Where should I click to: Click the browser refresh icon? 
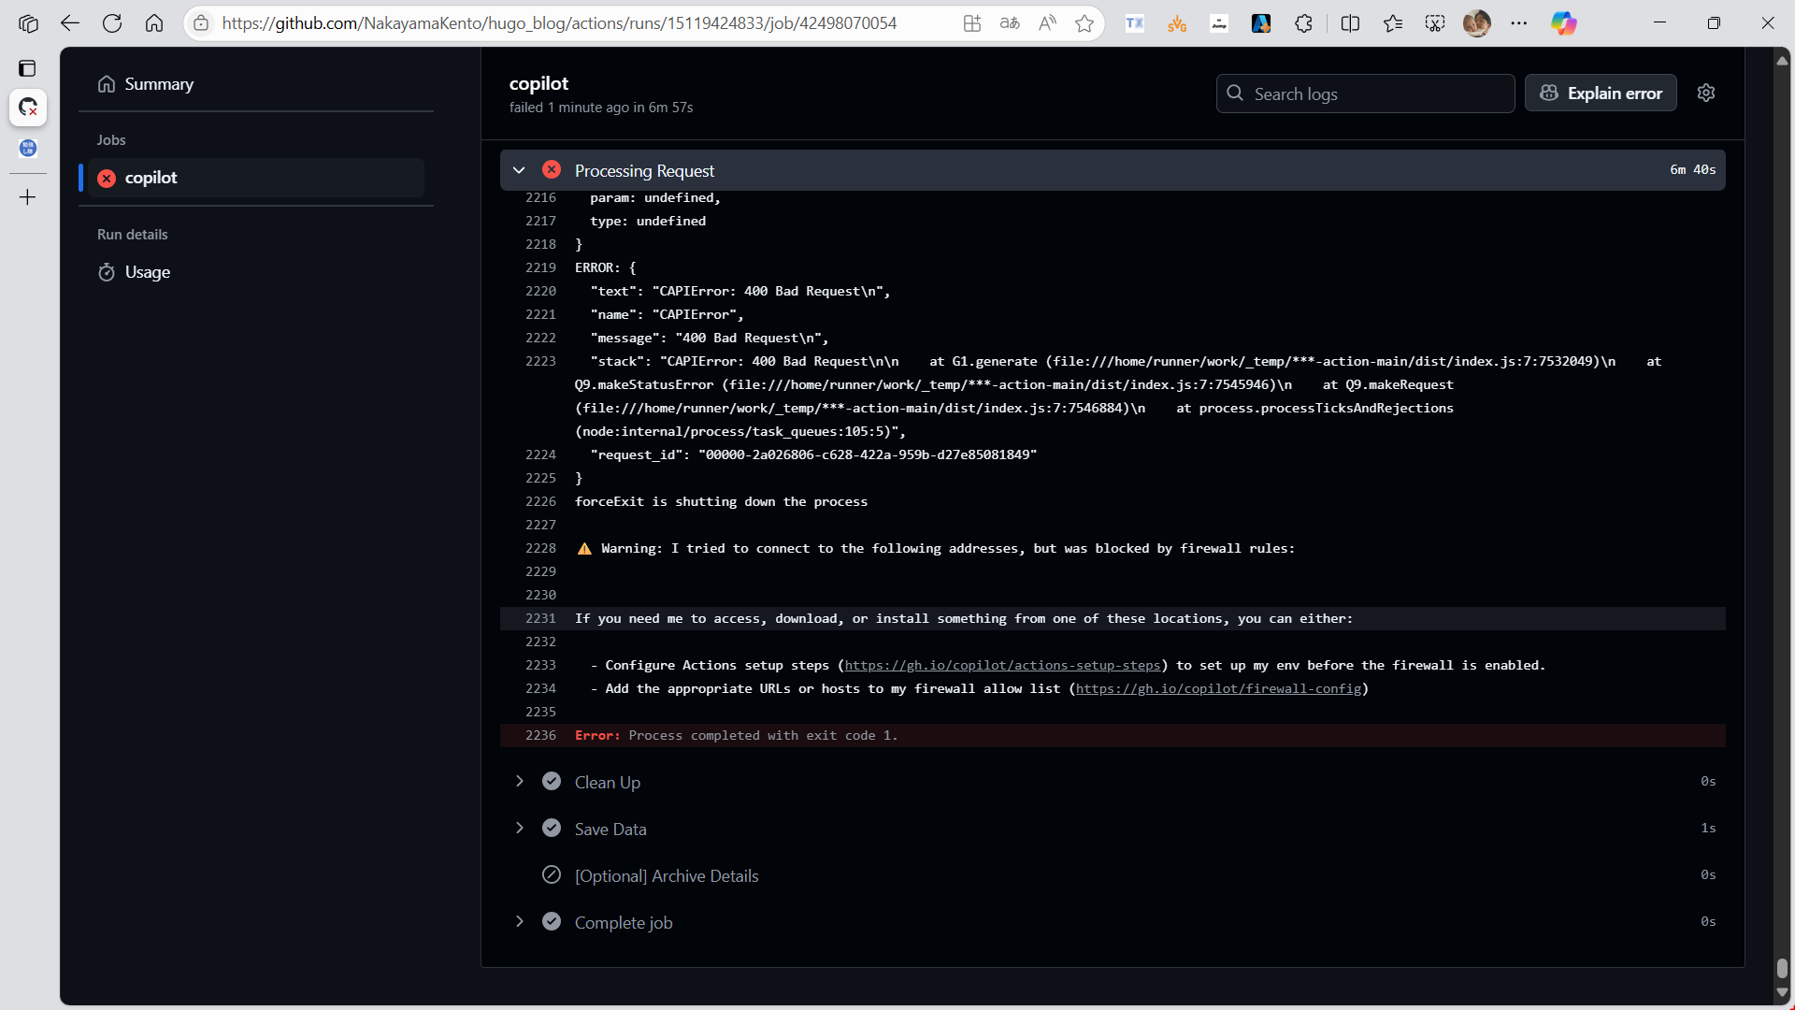(112, 23)
